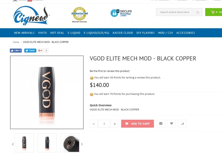This screenshot has height=162, width=222.
Task: Open the E-LIQUID menu
Action: click(x=74, y=33)
